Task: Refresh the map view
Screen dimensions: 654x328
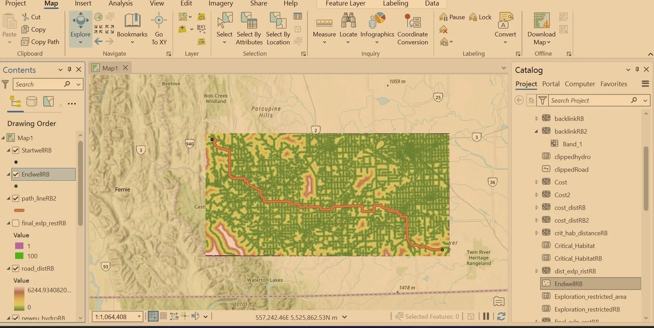Action: 501,316
